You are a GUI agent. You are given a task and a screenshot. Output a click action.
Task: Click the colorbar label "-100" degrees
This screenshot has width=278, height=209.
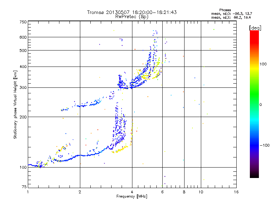[265, 145]
